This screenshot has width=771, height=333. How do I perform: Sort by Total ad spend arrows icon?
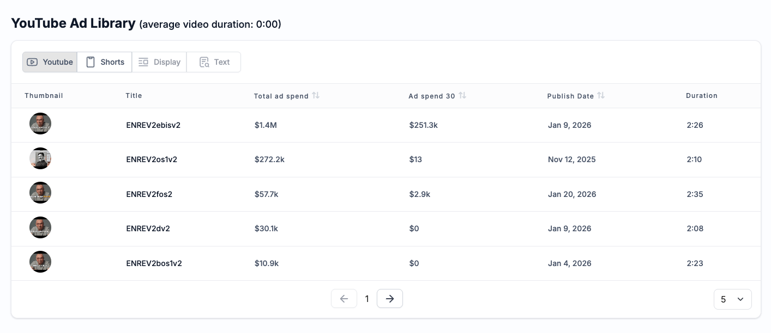point(316,96)
